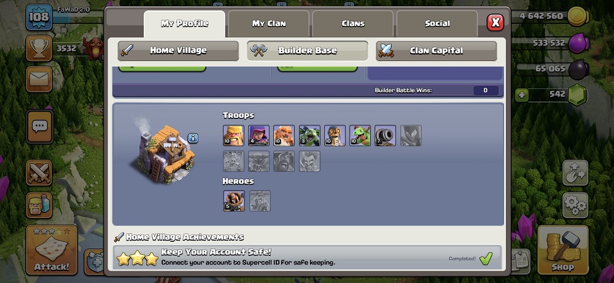Open the chat speech bubble
Screen dimensions: 614x283
[x=39, y=126]
